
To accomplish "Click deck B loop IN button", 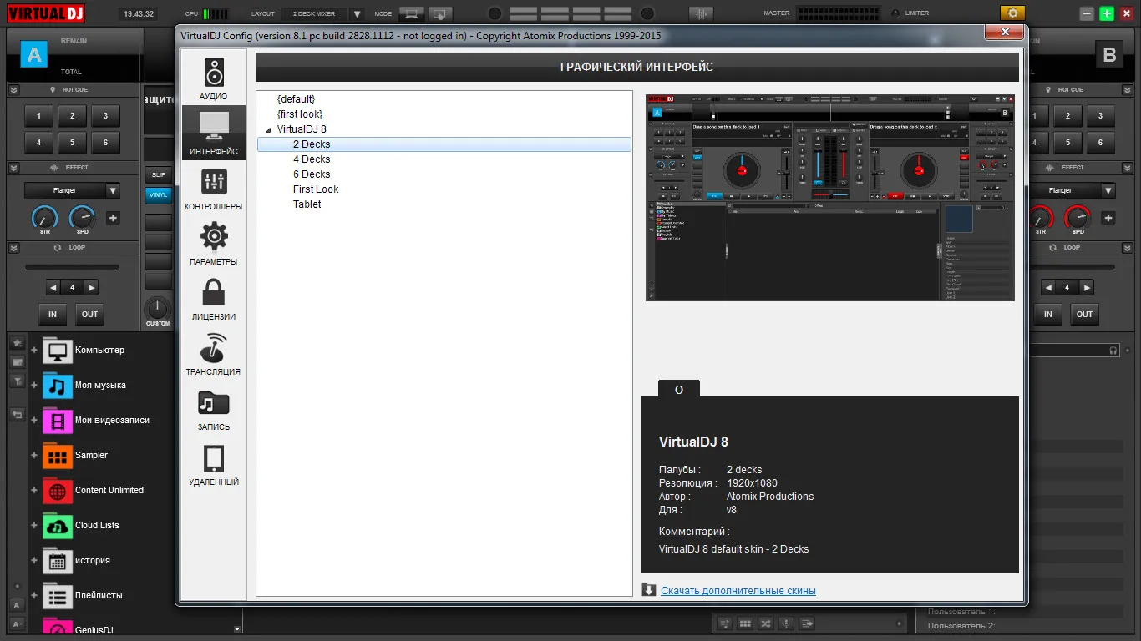I will coord(1047,315).
